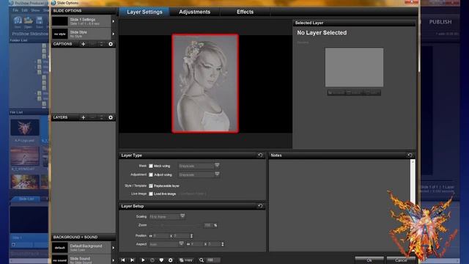Toggle the Replaceable layer checkbox

coord(151,186)
